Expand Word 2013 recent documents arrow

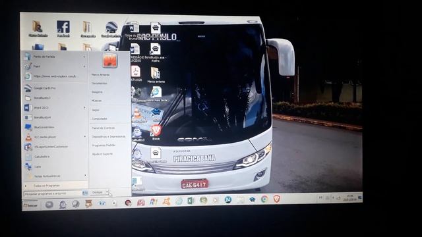click(x=84, y=108)
